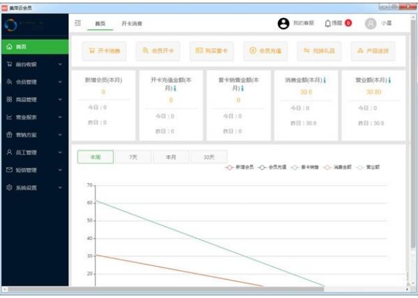Open the info icon beside 营业额(本月)
The height and width of the screenshot is (298, 418).
390,80
